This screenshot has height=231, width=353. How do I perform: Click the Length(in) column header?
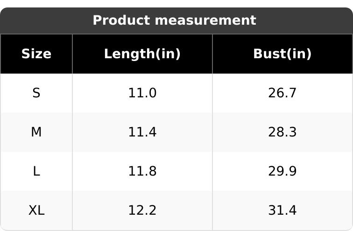142,54
